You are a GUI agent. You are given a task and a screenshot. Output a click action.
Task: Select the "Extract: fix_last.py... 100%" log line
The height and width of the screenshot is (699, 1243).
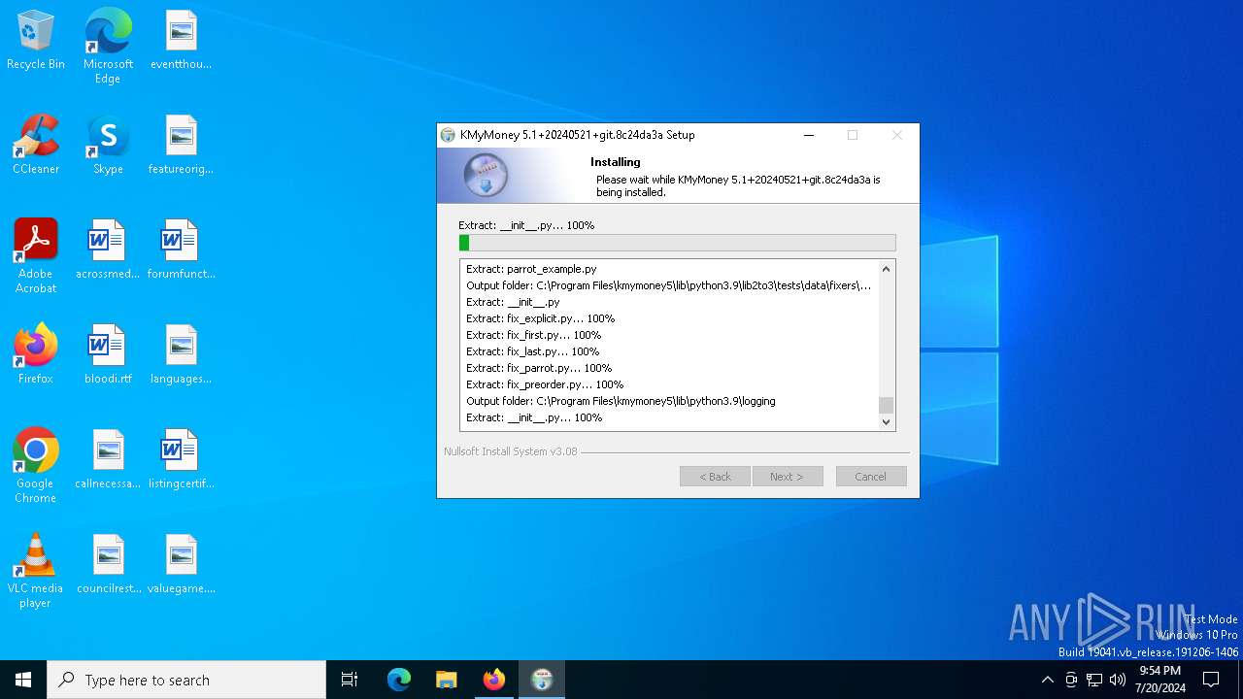tap(532, 351)
